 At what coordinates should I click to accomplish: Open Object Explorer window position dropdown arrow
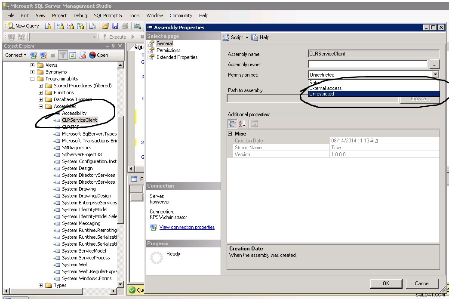[x=108, y=46]
